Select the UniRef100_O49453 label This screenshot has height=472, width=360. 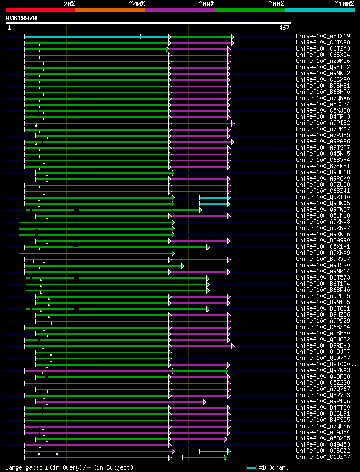coord(323,444)
